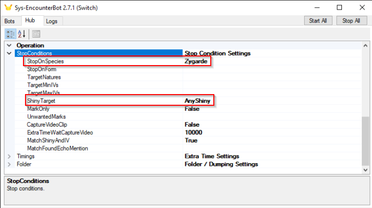The height and width of the screenshot is (208, 372).
Task: Click the Sys-EncounterBot app icon
Action: point(7,7)
